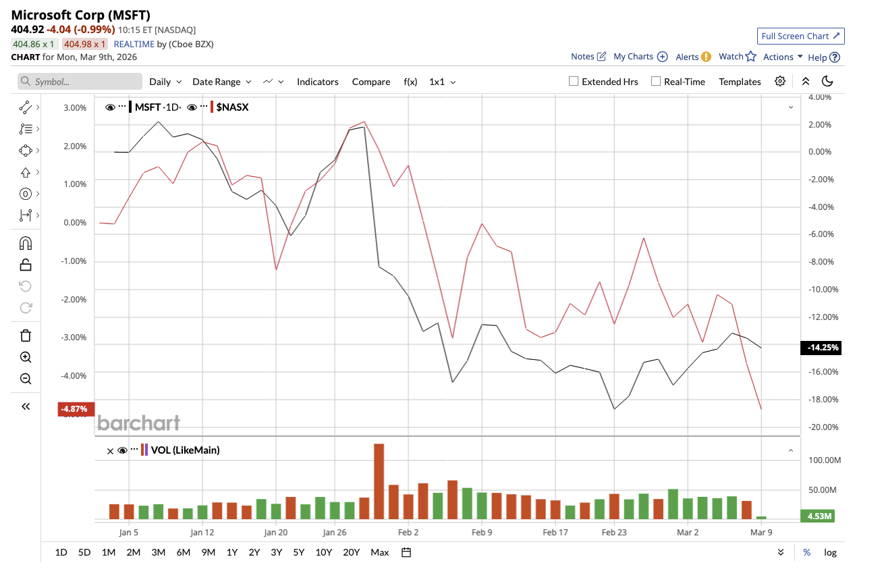880x586 pixels.
Task: Click the Help question mark icon
Action: 835,57
